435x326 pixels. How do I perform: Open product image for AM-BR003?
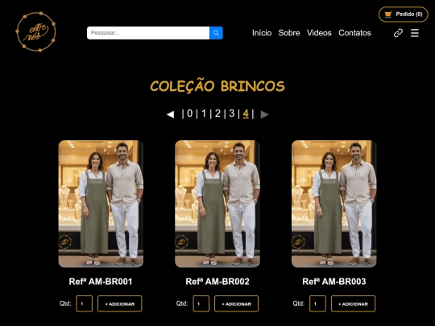coord(334,204)
